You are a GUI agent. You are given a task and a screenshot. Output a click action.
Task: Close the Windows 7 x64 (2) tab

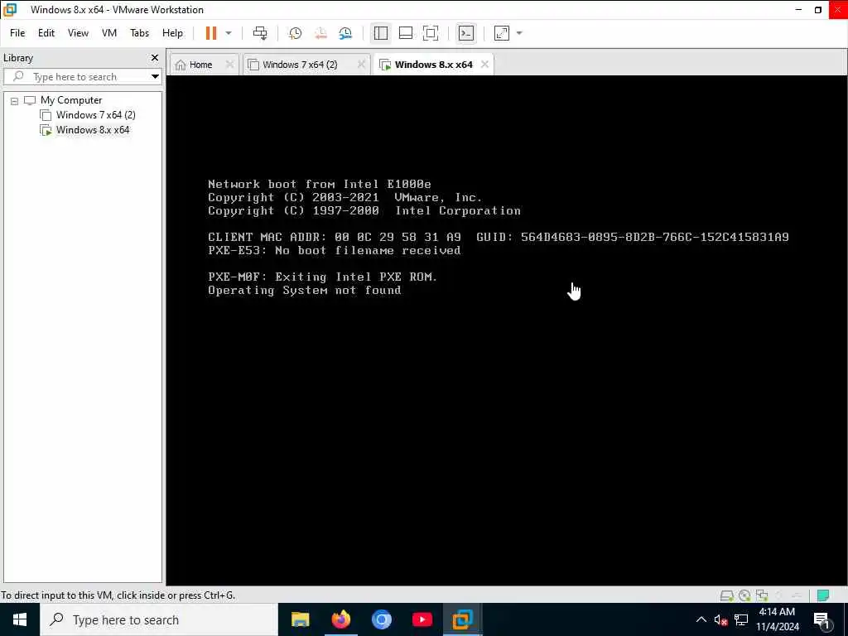(x=361, y=65)
